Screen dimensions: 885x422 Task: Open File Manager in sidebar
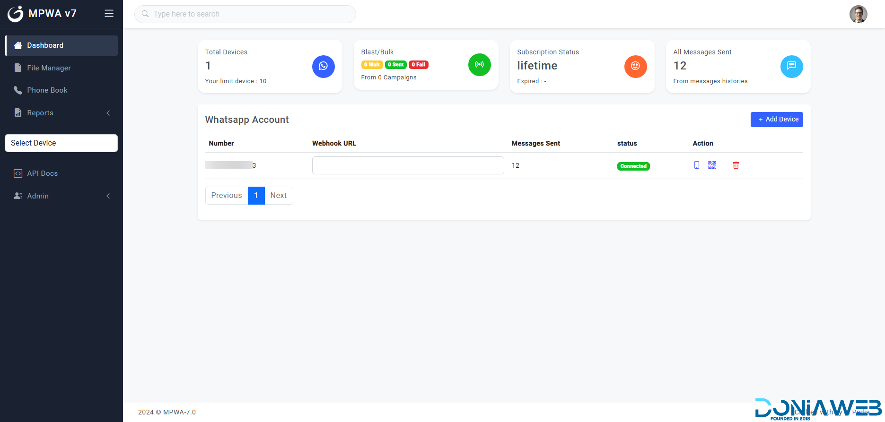(x=61, y=68)
